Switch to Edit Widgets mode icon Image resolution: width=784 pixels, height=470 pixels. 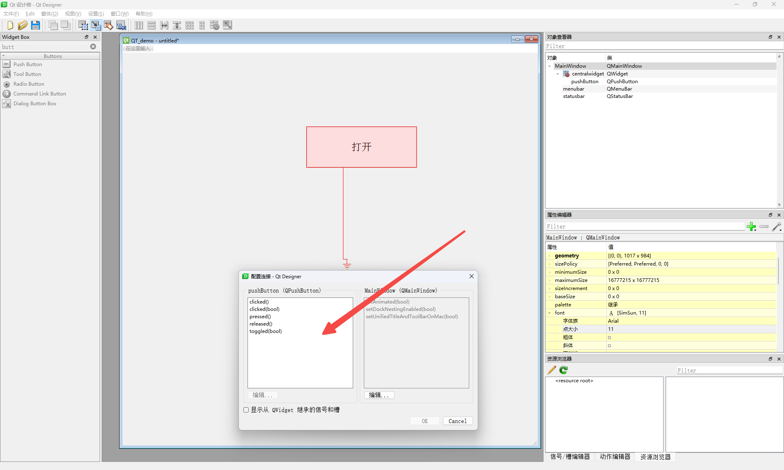click(x=83, y=25)
